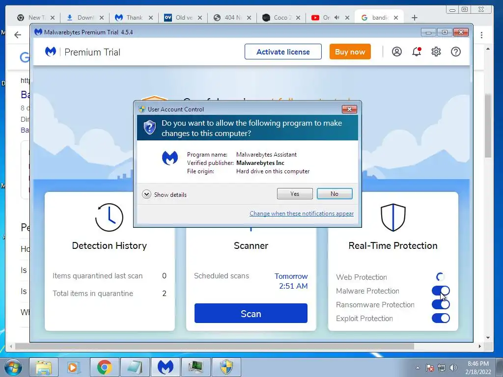Click No in User Account Control dialog
This screenshot has height=377, width=503.
(334, 193)
